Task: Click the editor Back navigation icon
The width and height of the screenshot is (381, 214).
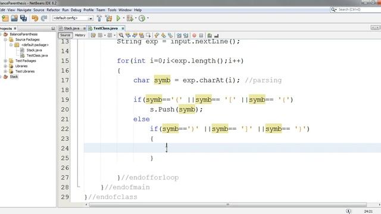Action: click(100, 36)
